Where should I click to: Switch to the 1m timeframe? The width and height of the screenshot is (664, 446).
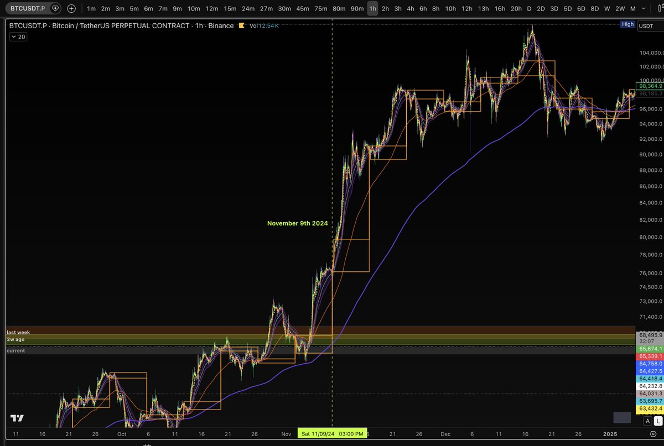91,9
